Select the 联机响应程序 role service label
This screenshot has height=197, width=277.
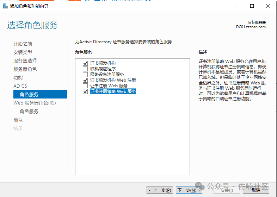click(x=103, y=69)
